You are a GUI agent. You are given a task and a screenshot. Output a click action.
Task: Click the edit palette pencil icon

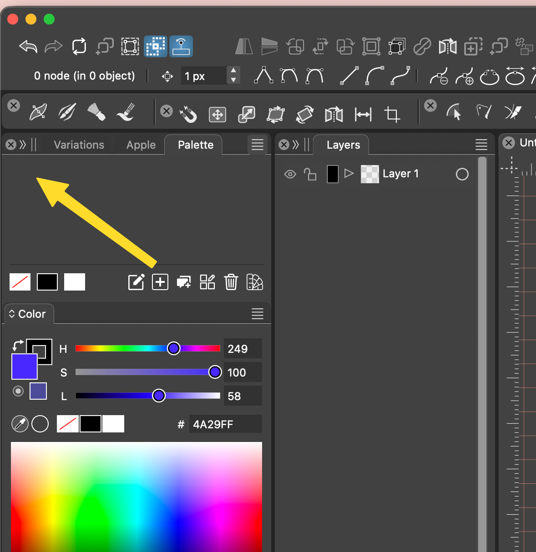click(x=136, y=282)
